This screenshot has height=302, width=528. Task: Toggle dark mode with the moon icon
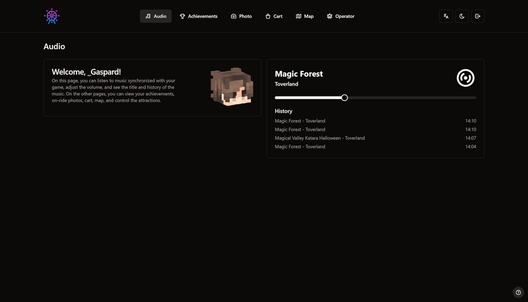[462, 16]
